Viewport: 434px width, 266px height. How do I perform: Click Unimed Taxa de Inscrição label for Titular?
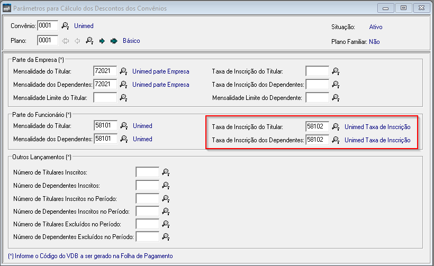377,126
